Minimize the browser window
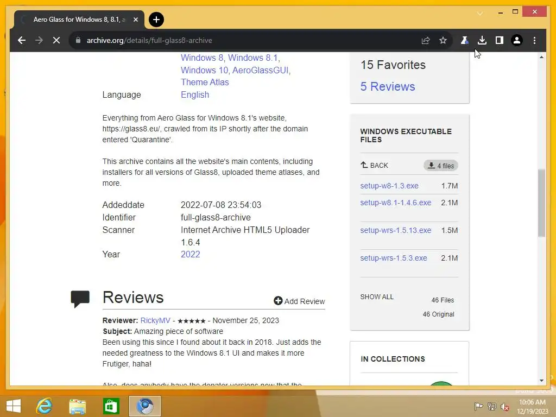556x417 pixels. pyautogui.click(x=500, y=12)
